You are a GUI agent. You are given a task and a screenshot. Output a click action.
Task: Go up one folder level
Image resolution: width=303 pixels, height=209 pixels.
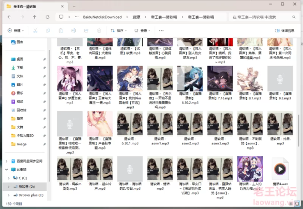[x=35, y=17]
